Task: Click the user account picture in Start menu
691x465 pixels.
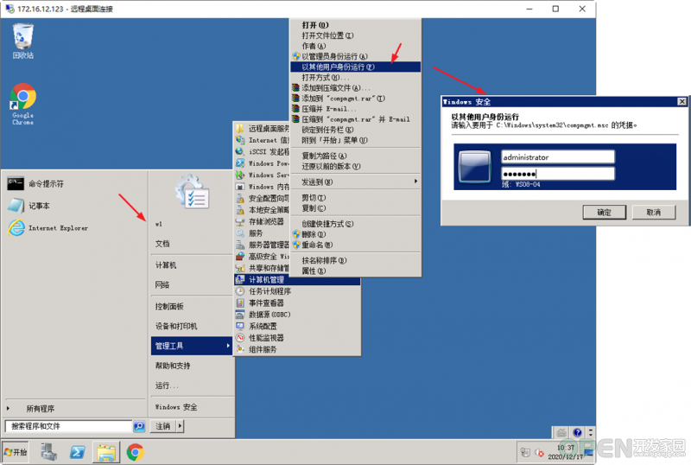Action: (192, 191)
